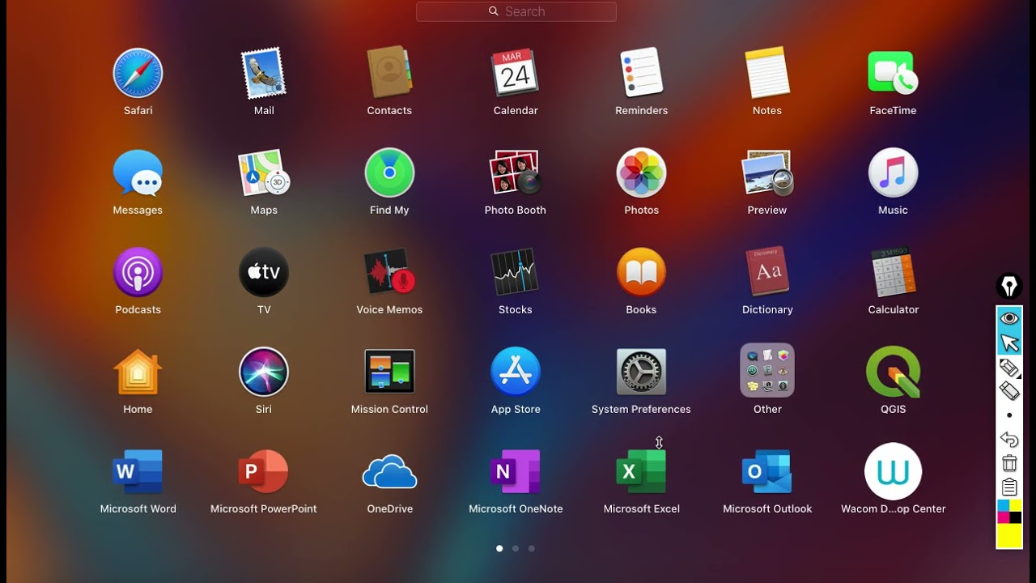Launch the Books app

641,272
